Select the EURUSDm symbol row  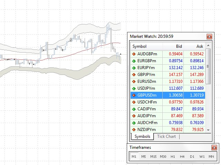(x=168, y=81)
